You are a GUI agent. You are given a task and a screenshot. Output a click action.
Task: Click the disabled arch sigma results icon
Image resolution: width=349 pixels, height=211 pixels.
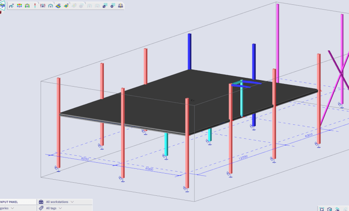pyautogui.click(x=97, y=6)
